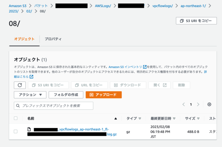Open the Amazon S3 インベントリ link

125,67
